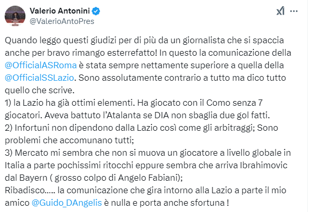Click the point '2) Infortuni non dipendono dalla Lazio'

coord(81,128)
